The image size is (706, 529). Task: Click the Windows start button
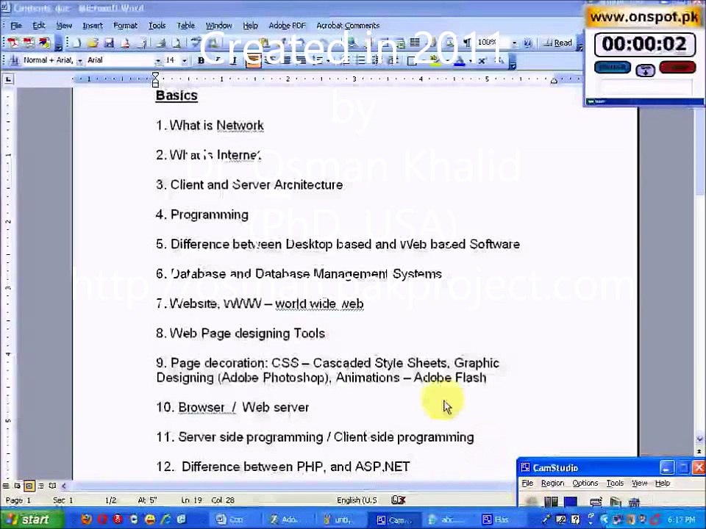pos(31,519)
